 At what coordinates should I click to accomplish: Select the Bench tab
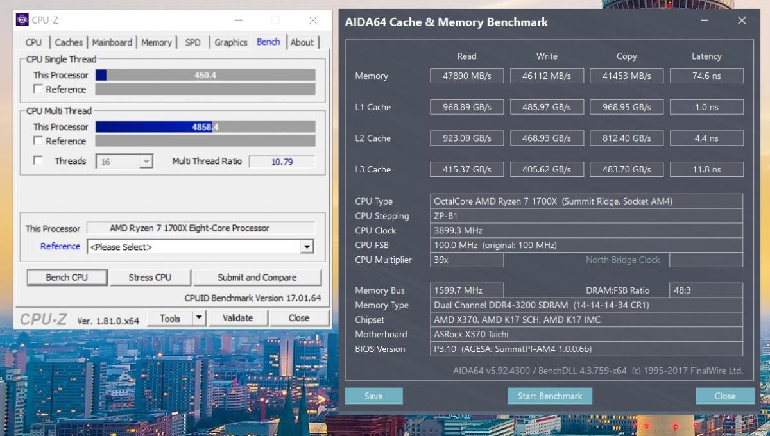[x=268, y=42]
